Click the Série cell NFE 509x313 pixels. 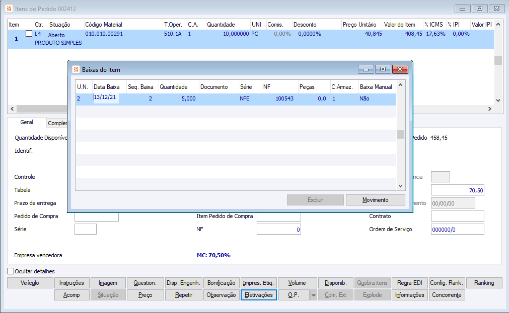(245, 98)
